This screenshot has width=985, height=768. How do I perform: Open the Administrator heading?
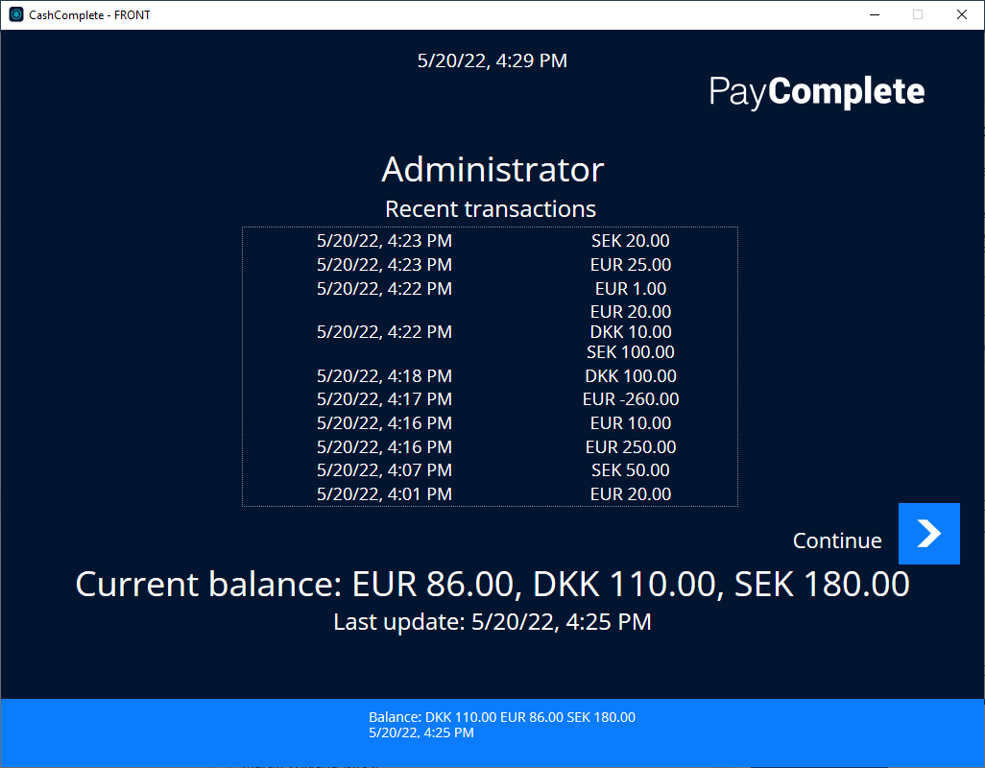click(492, 169)
